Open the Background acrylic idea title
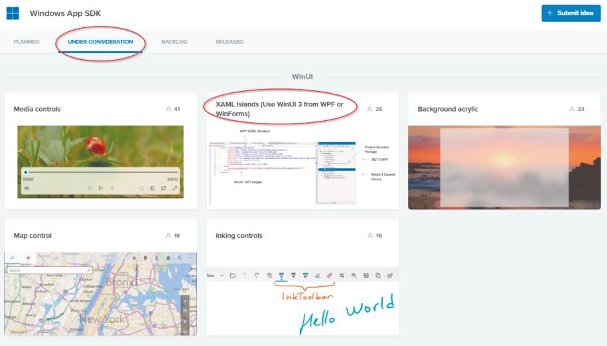 [448, 109]
